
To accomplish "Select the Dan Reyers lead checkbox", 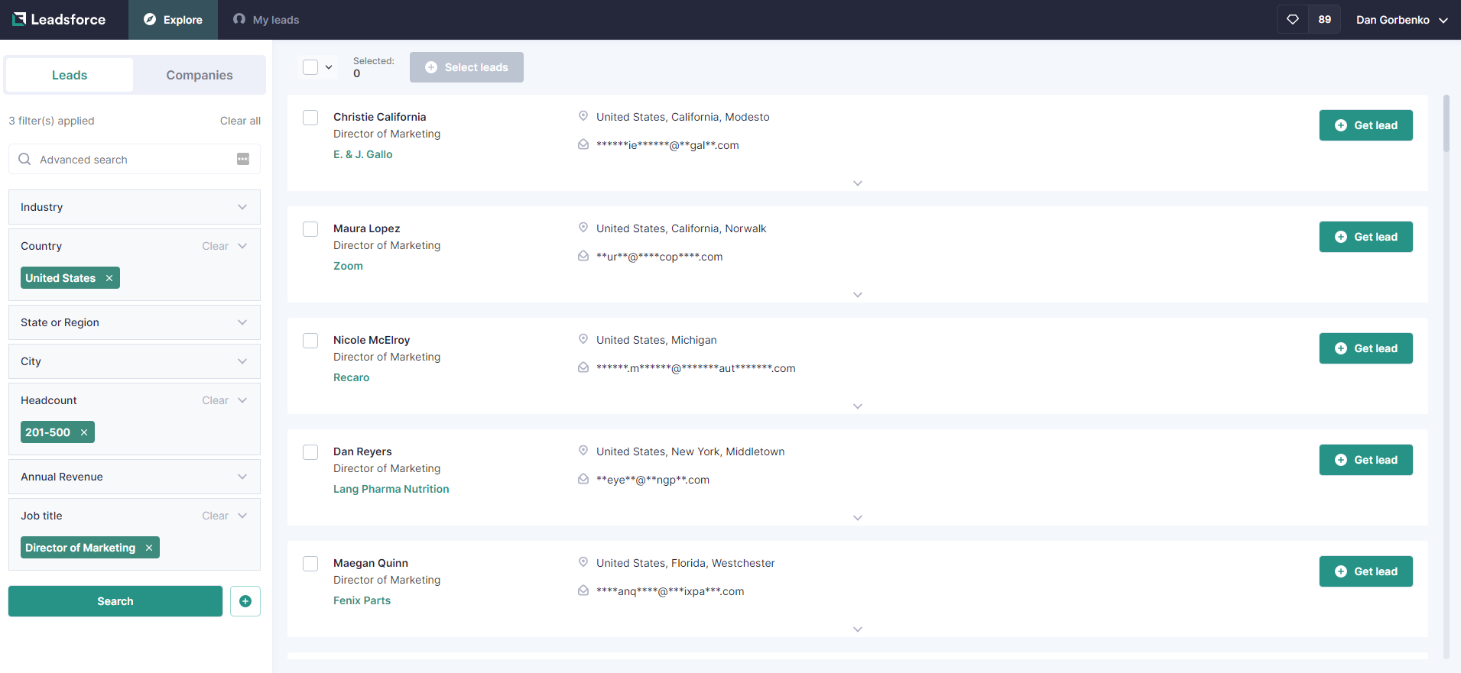I will pos(310,452).
